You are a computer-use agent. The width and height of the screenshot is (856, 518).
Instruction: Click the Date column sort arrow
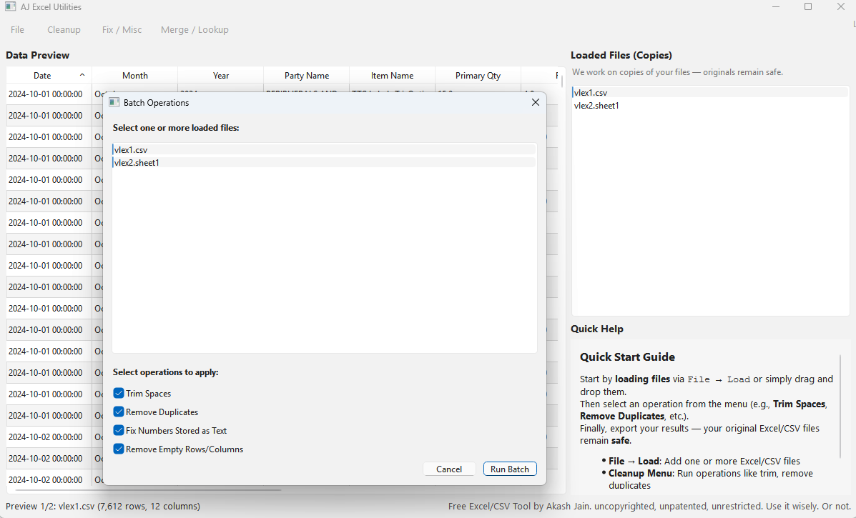82,75
